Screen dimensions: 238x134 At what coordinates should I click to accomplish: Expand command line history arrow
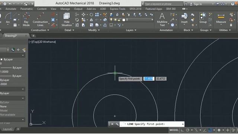183,124
